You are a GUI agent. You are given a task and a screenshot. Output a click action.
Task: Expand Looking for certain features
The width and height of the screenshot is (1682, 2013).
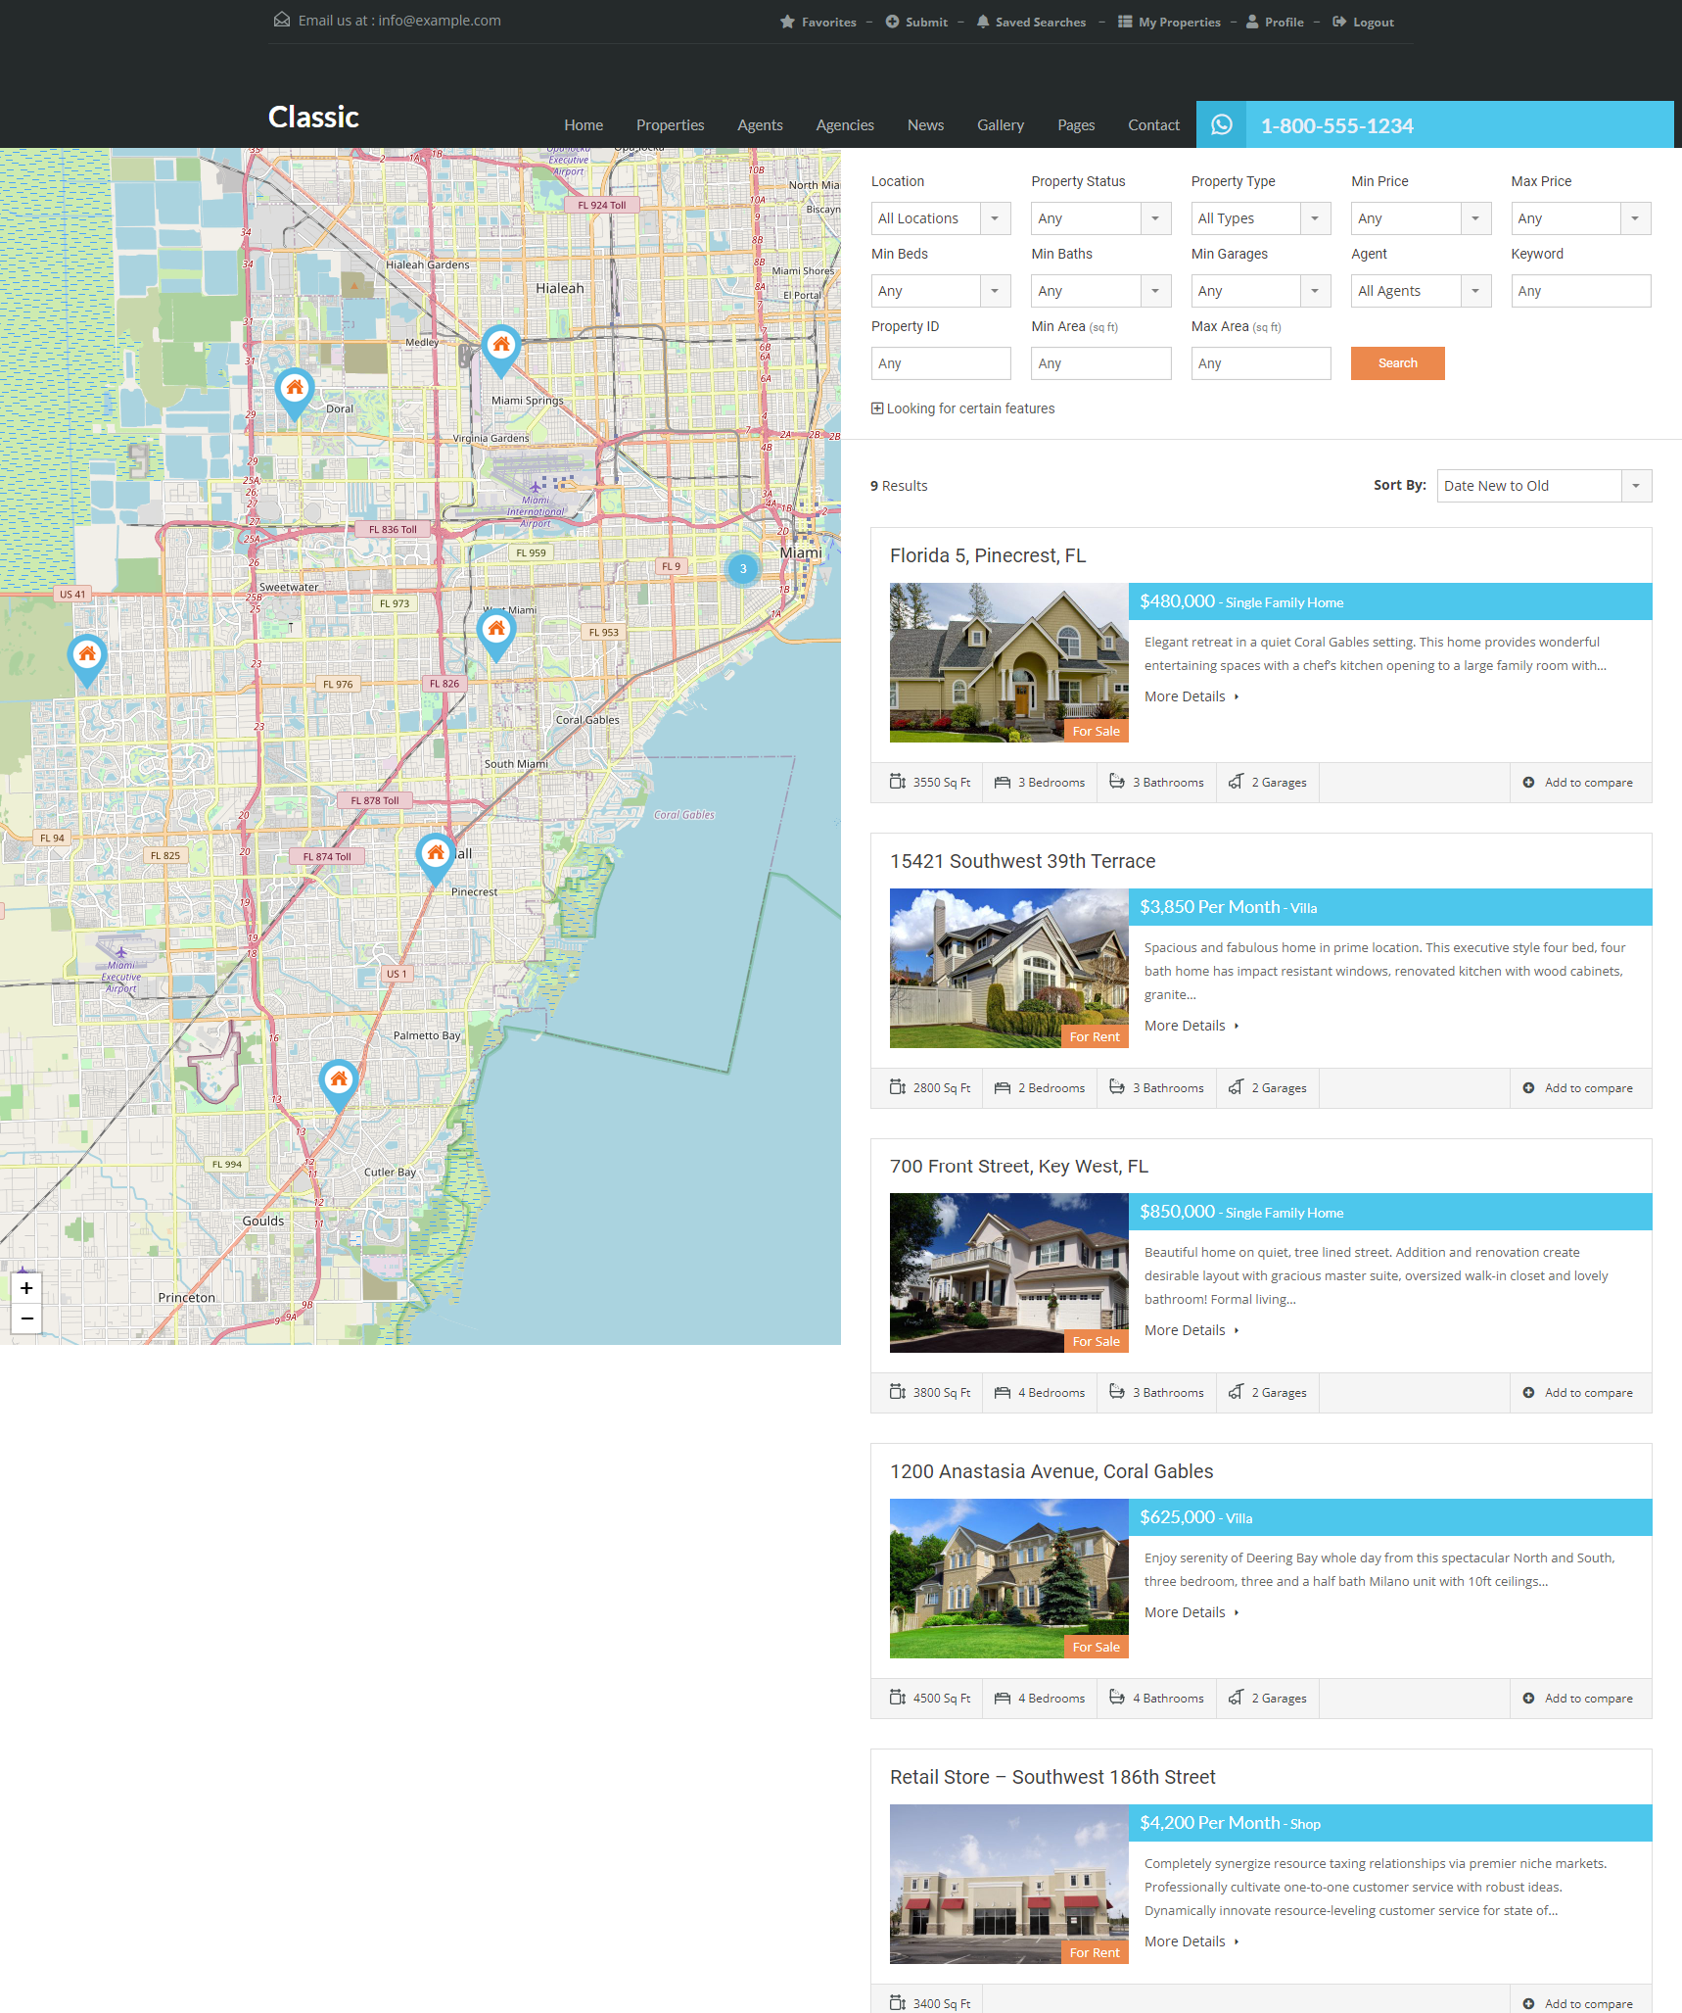(962, 408)
